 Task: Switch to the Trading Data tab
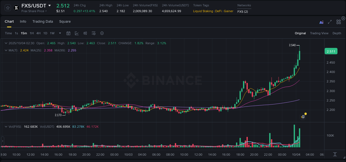click(x=43, y=22)
